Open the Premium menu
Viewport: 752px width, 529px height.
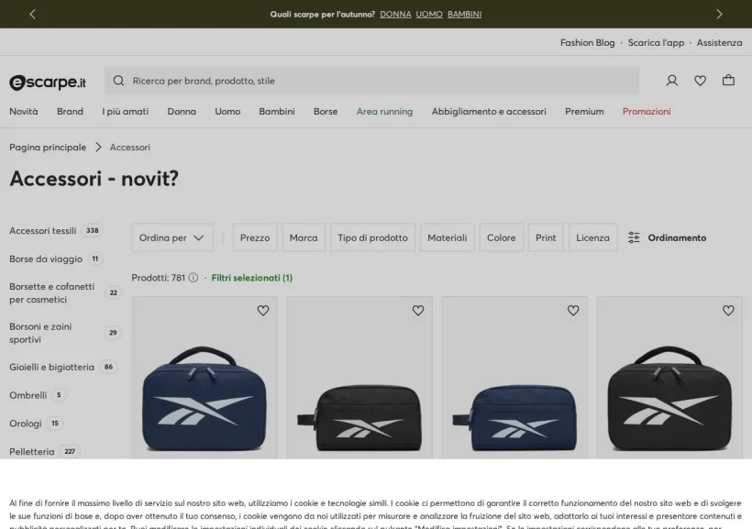pos(584,111)
